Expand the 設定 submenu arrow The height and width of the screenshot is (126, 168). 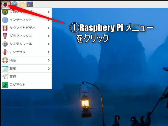(x=49, y=68)
